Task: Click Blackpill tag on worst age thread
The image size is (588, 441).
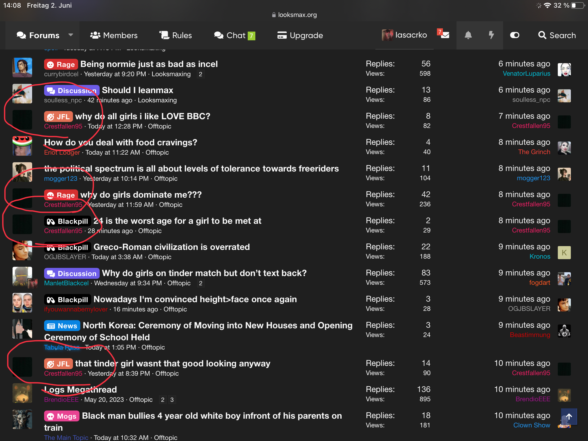Action: coord(68,221)
